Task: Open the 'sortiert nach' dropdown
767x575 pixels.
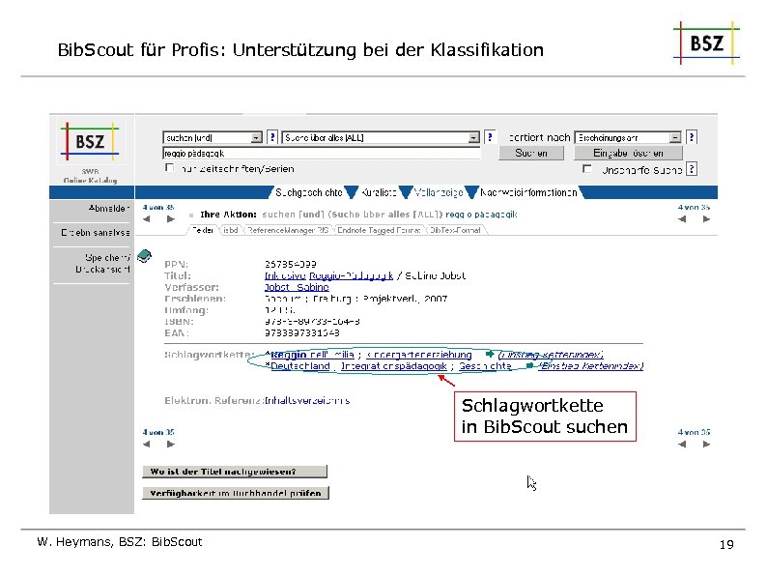Action: click(x=628, y=138)
